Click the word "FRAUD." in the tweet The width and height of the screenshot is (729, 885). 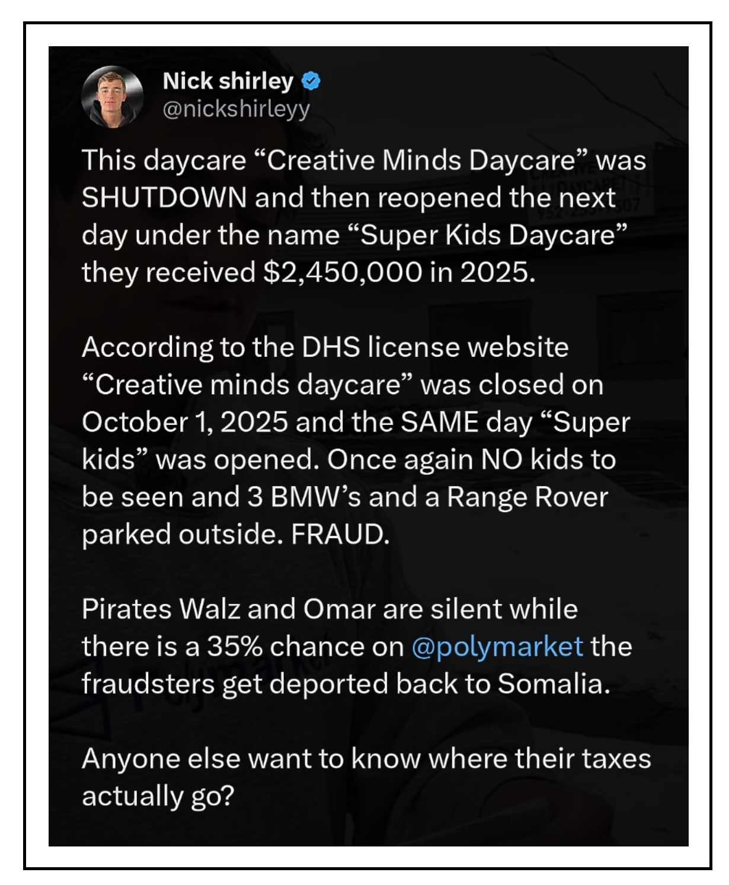(x=340, y=535)
